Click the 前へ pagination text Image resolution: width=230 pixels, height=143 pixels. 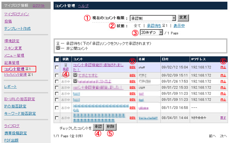(212, 136)
